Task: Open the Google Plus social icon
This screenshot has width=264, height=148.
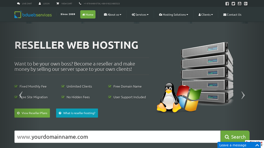Action: [x=246, y=4]
